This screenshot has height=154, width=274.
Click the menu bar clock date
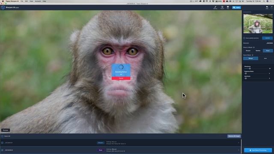(253, 1)
